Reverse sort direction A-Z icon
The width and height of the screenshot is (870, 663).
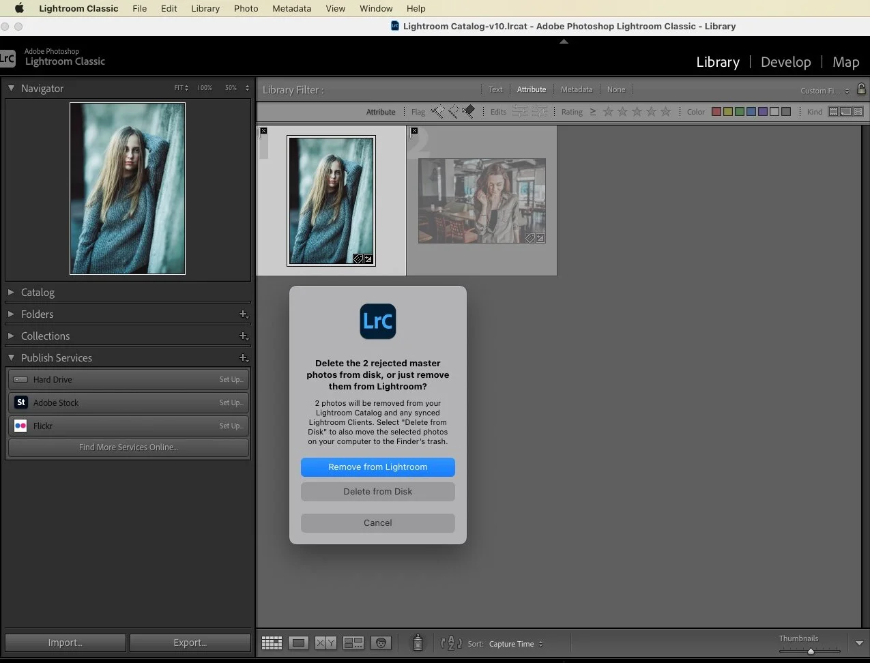point(451,643)
